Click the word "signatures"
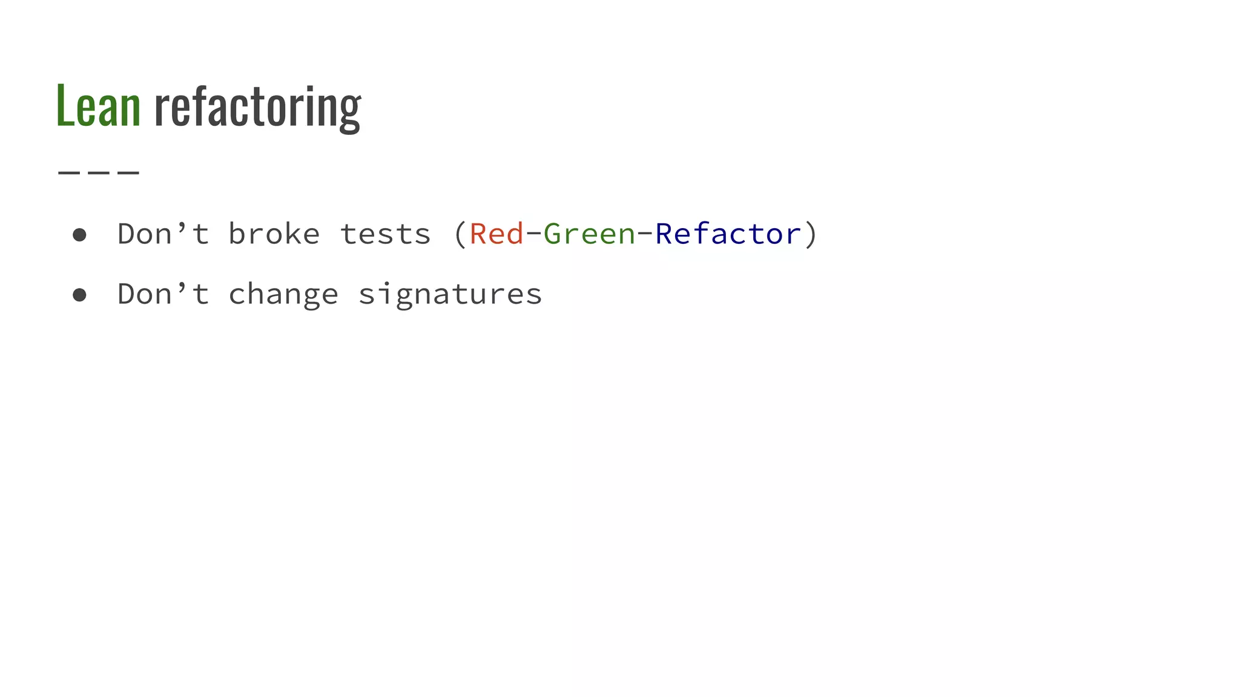The width and height of the screenshot is (1240, 697). pyautogui.click(x=450, y=295)
